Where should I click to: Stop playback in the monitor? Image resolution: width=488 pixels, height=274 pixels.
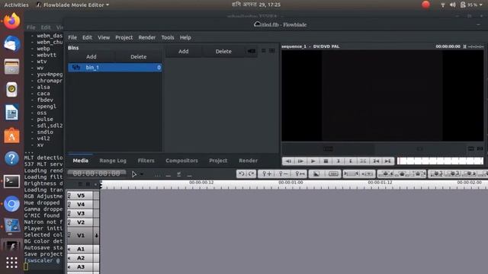[326, 161]
